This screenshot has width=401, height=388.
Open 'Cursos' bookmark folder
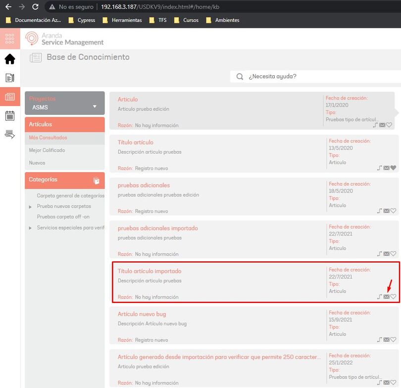[x=186, y=20]
